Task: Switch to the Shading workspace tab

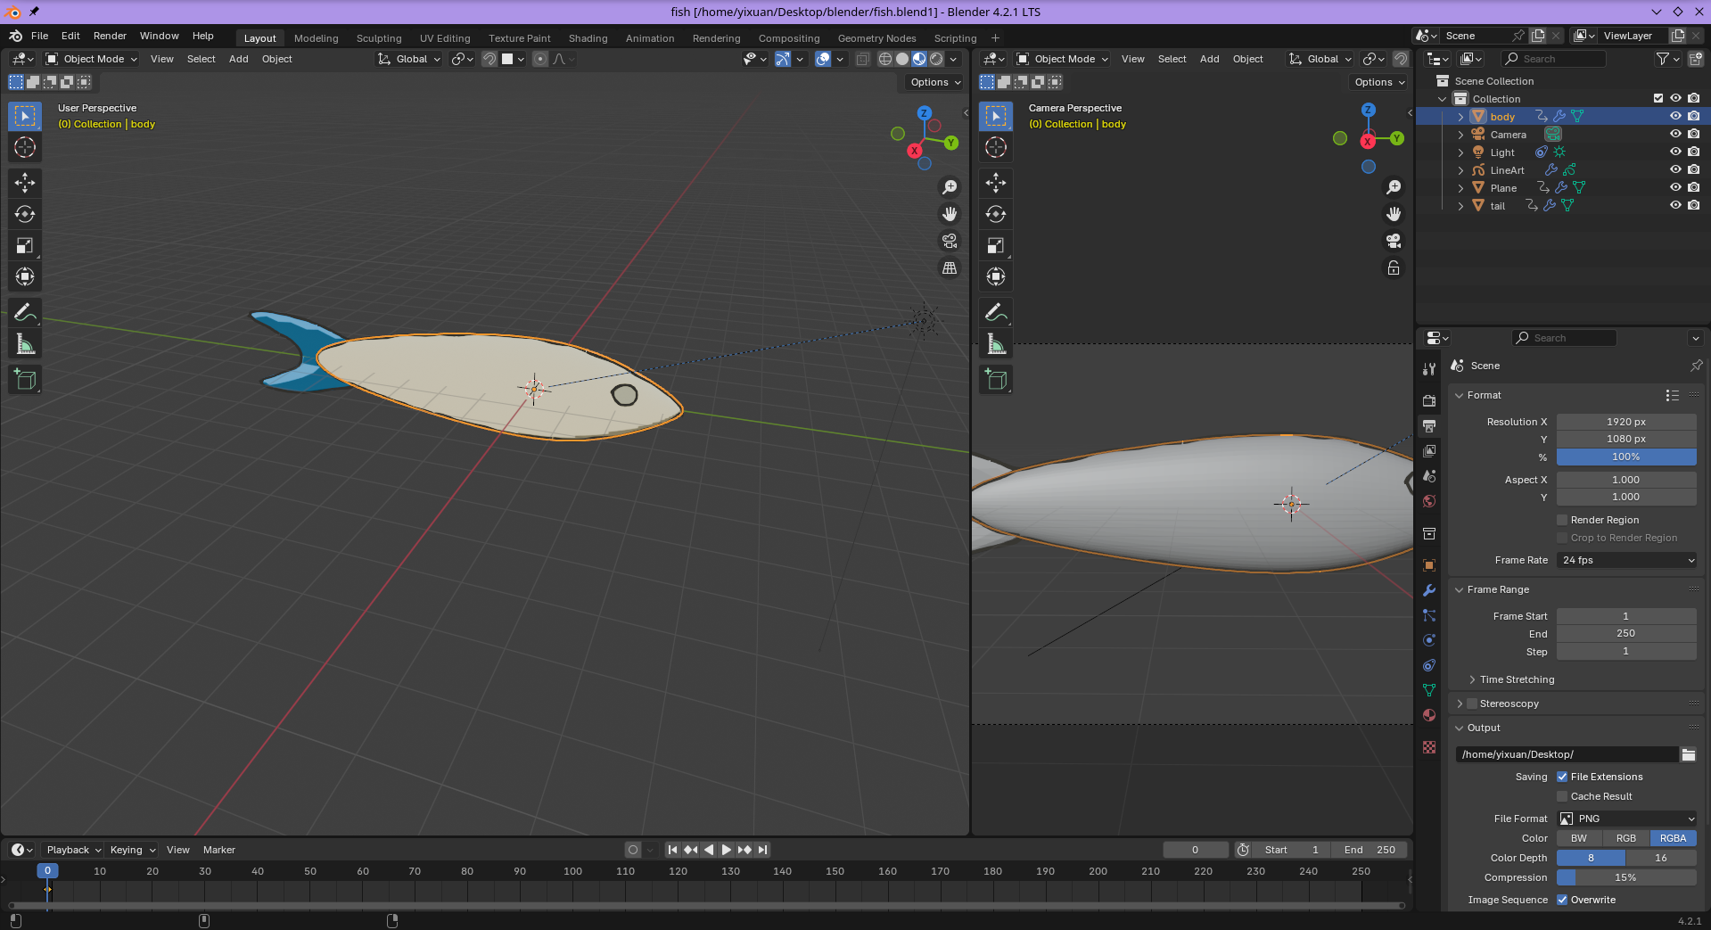Action: (x=588, y=38)
